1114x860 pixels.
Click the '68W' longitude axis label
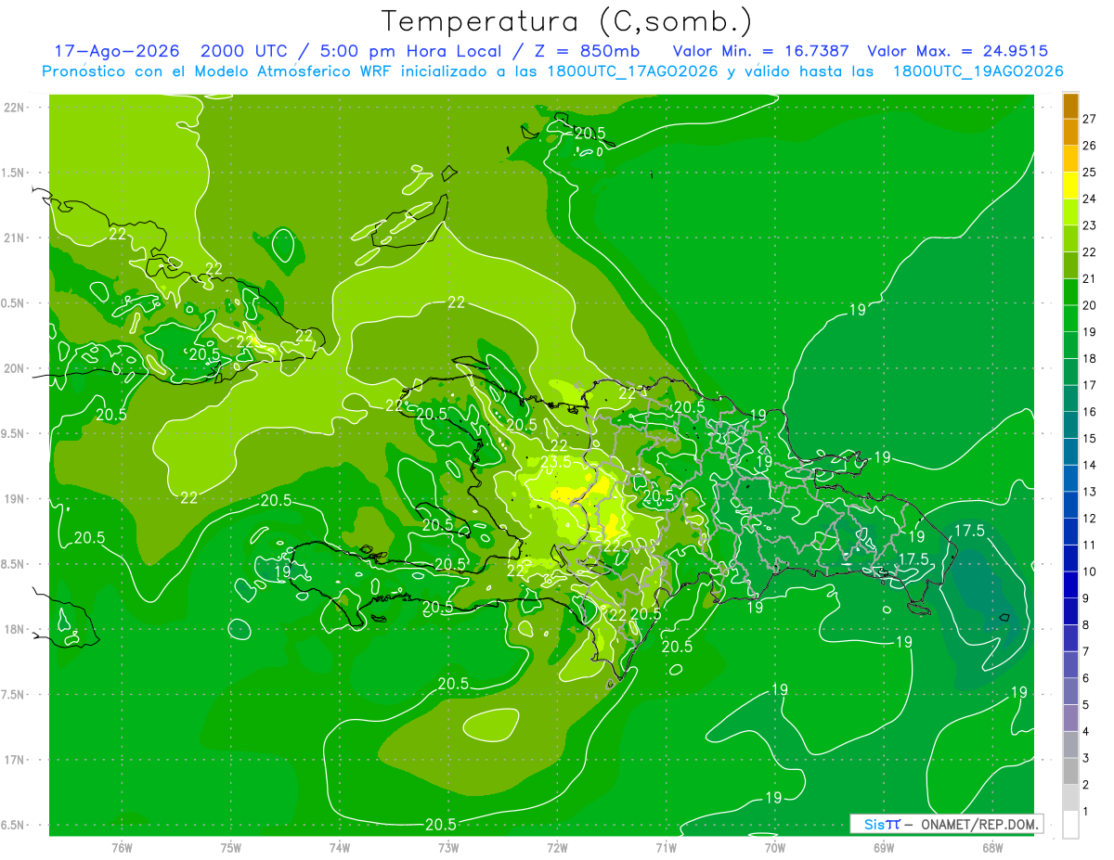click(x=992, y=847)
